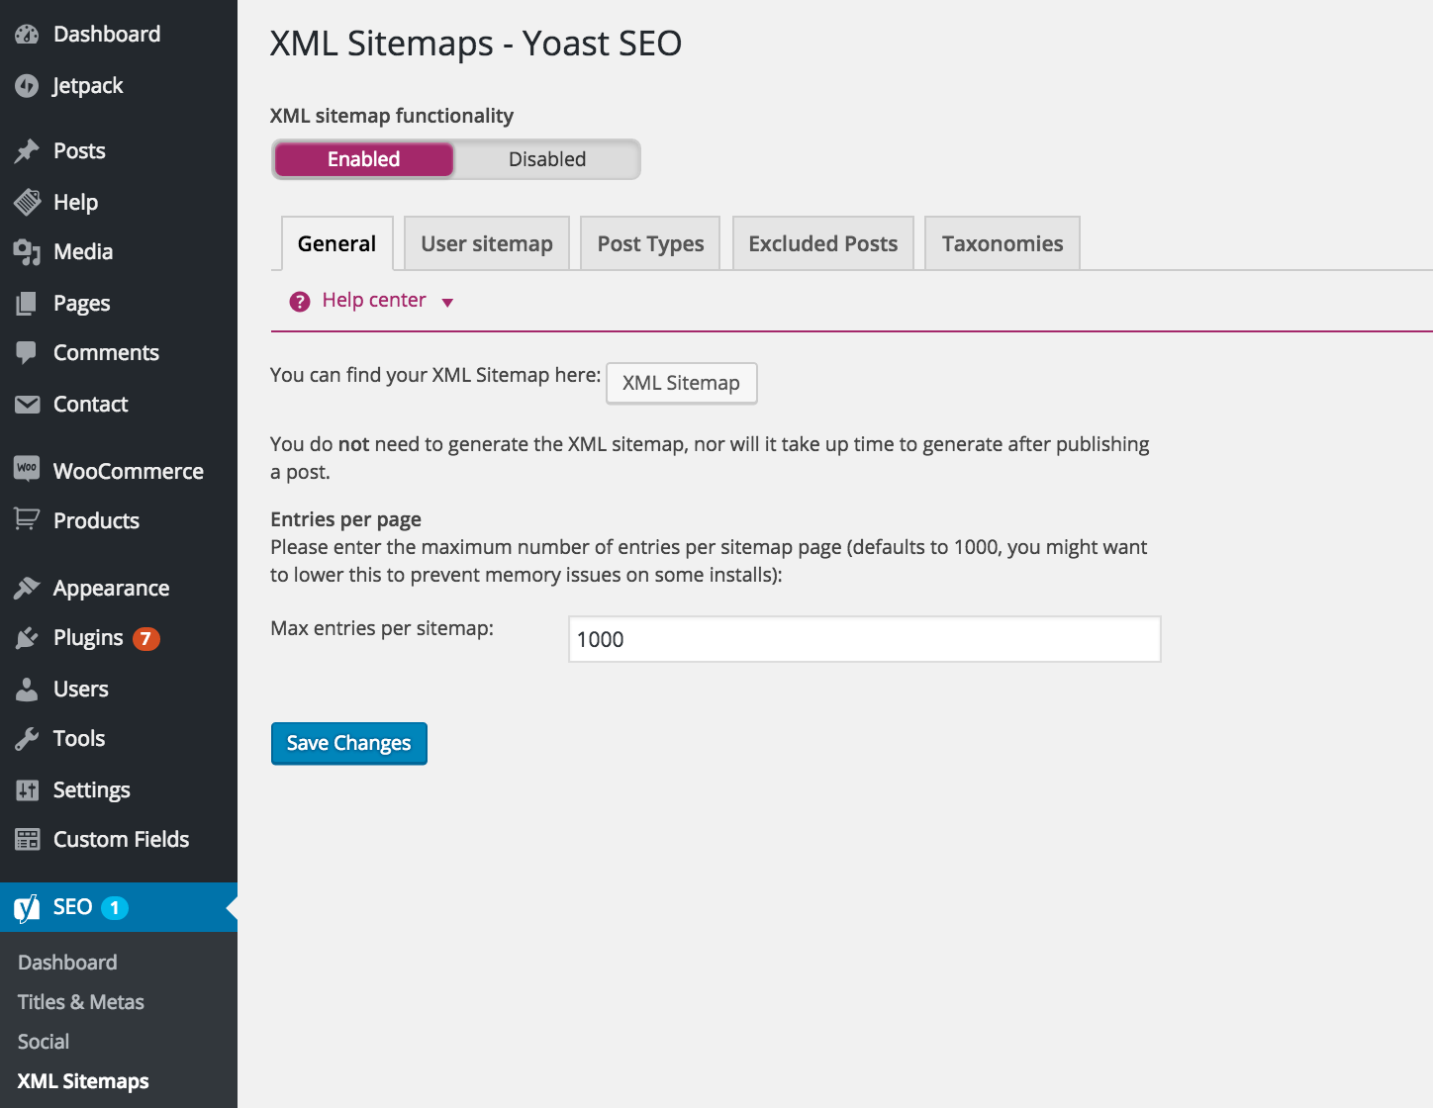Click the Tools wrench icon
The height and width of the screenshot is (1108, 1433).
tap(27, 739)
